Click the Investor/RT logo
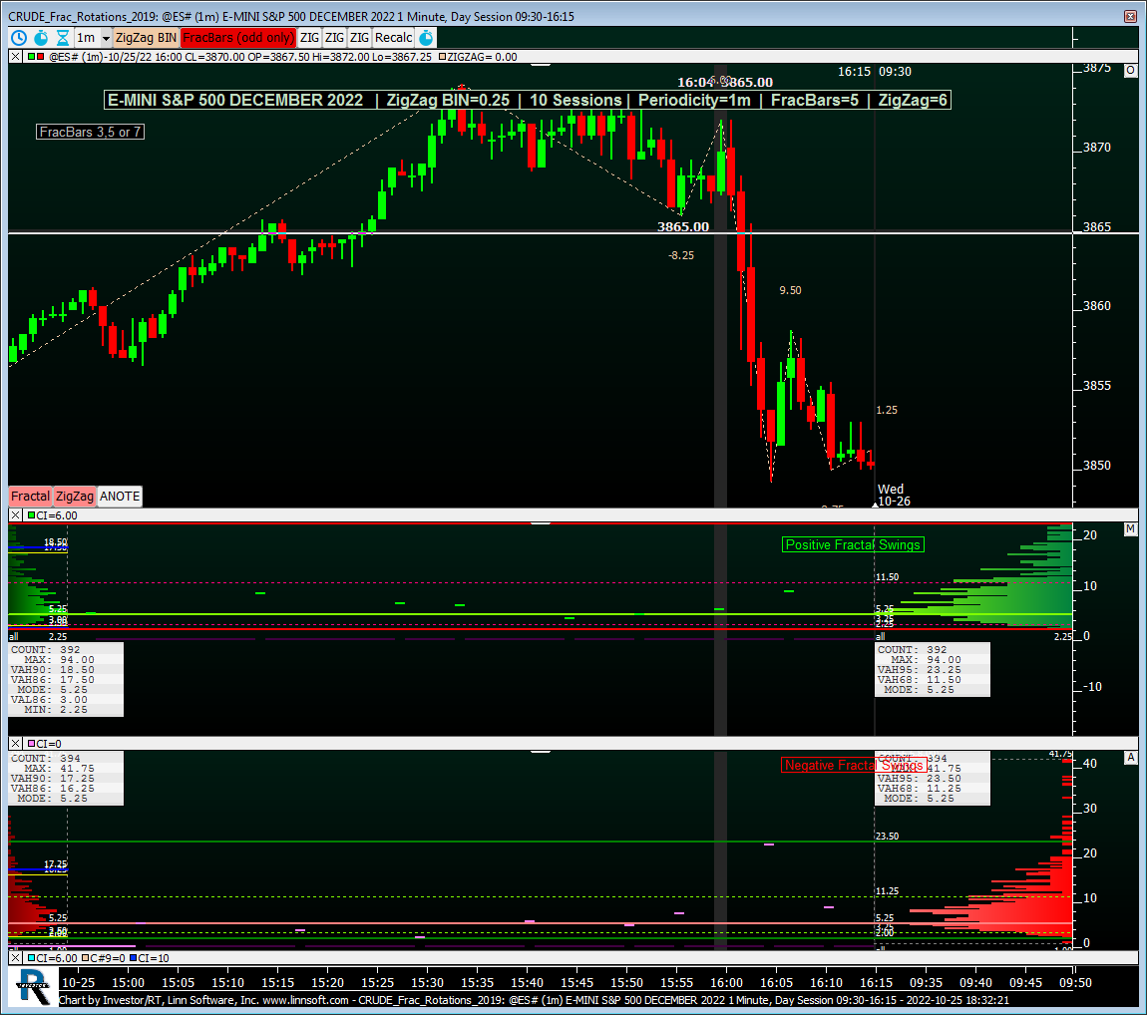The image size is (1147, 1015). [x=32, y=986]
